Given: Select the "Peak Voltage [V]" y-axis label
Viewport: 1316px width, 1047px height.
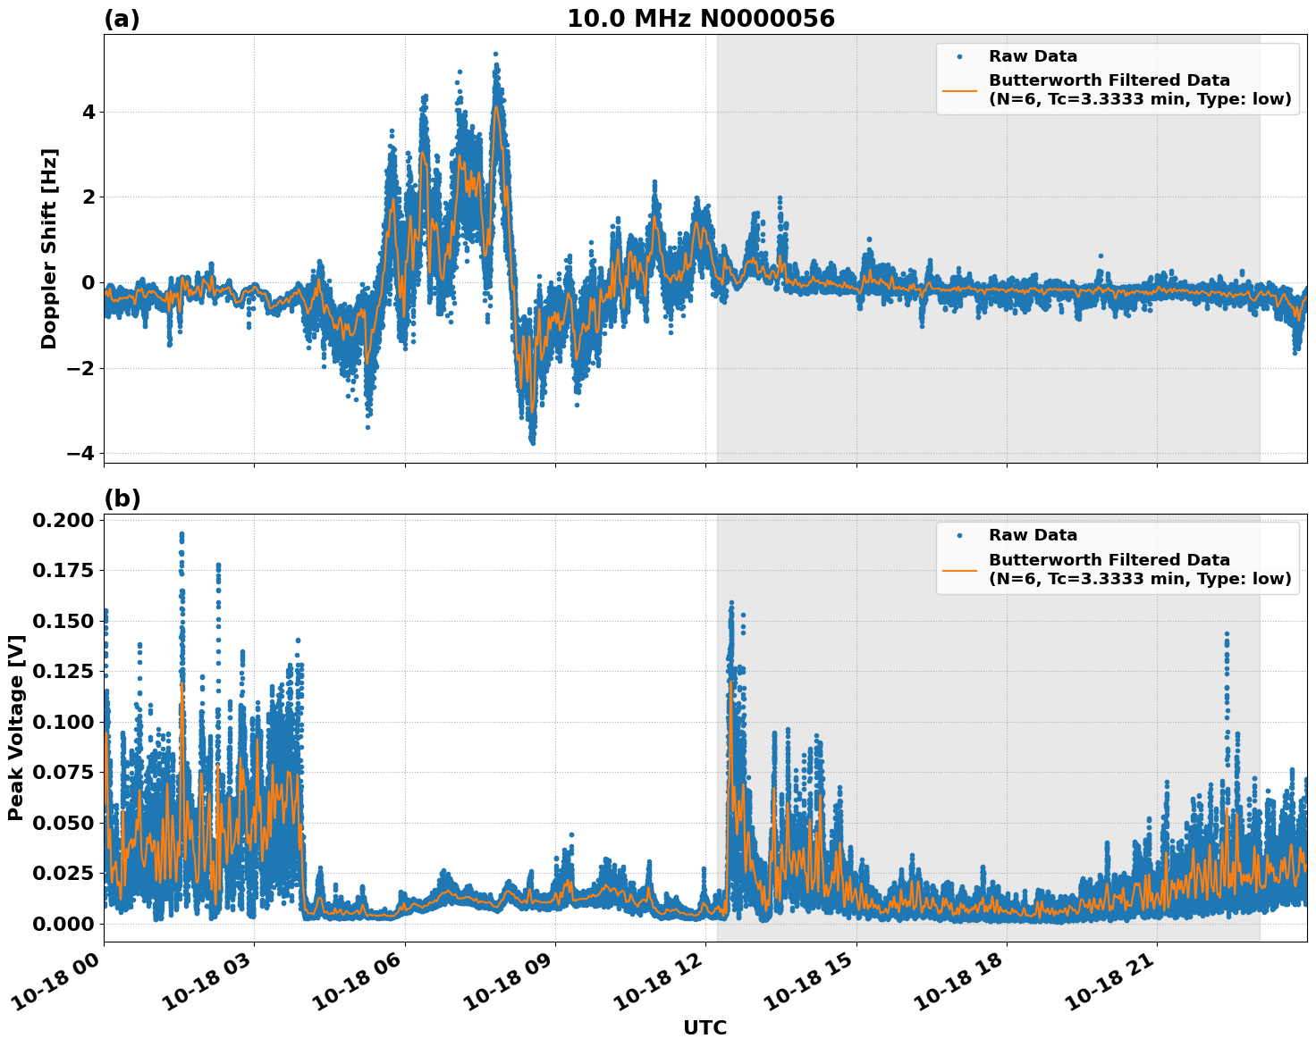Looking at the screenshot, I should click(16, 727).
